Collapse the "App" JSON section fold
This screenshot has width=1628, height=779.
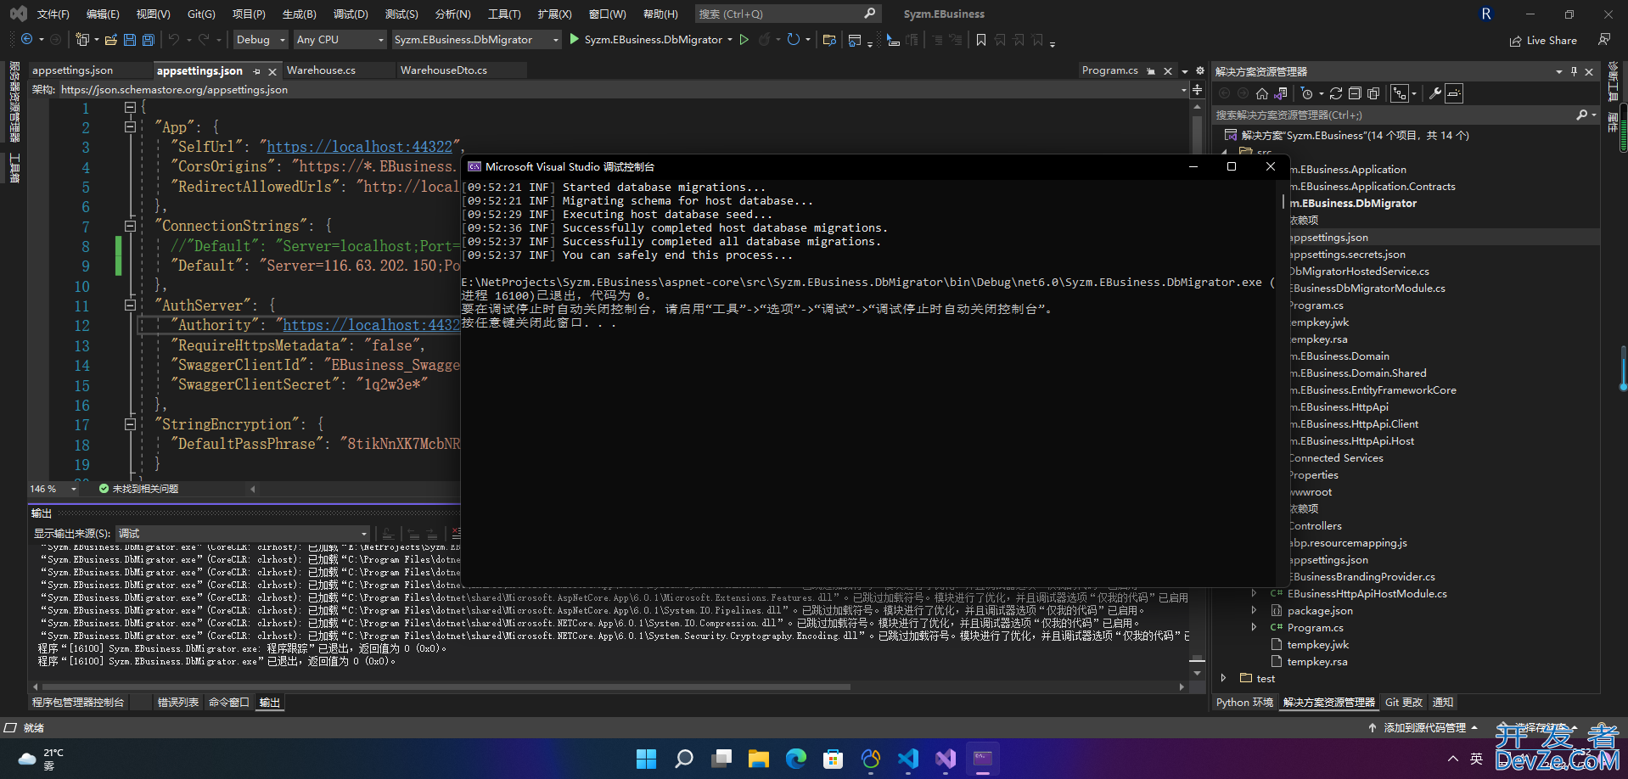click(x=130, y=127)
